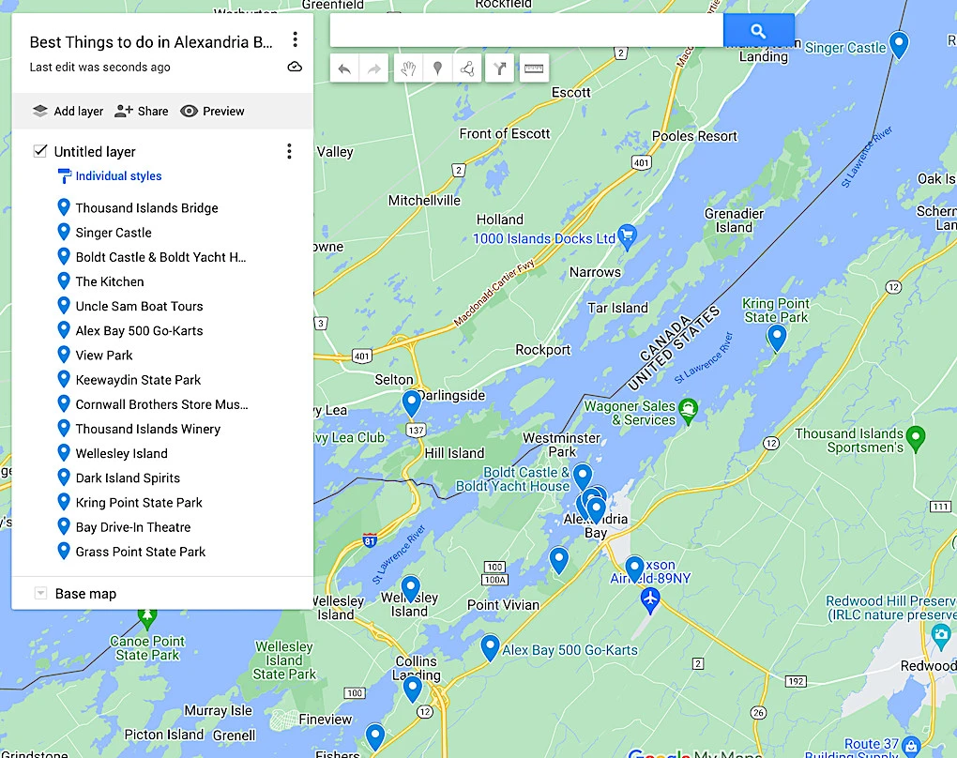Image resolution: width=957 pixels, height=758 pixels.
Task: Select Keewaydin State Park list item
Action: coord(138,380)
